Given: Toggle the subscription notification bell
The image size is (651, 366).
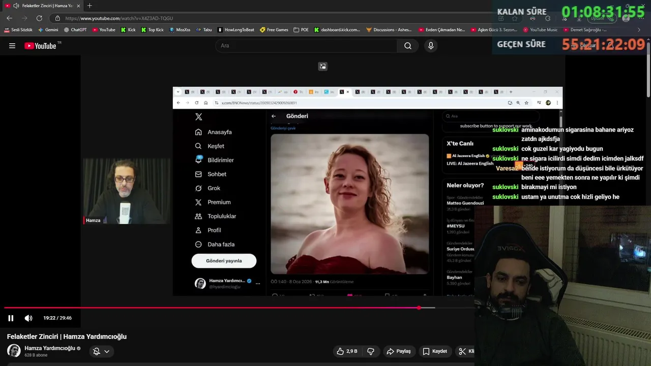Looking at the screenshot, I should point(96,351).
